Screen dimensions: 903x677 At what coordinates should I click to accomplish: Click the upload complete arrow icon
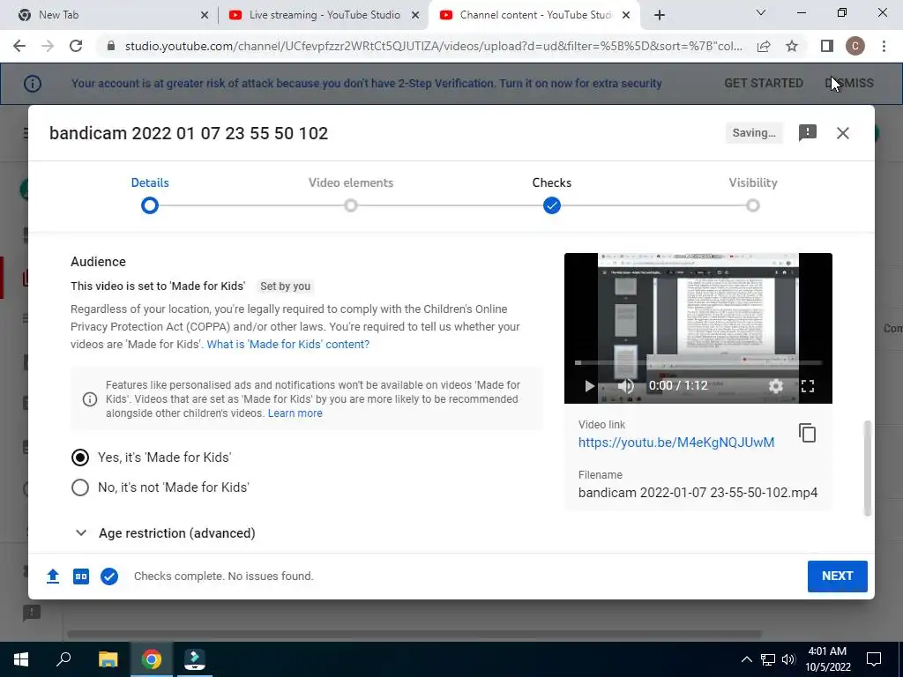(53, 577)
